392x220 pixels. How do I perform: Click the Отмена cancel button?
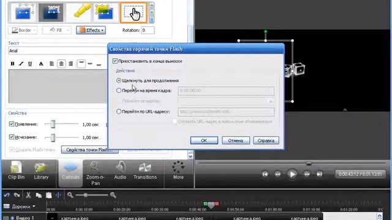pyautogui.click(x=236, y=141)
